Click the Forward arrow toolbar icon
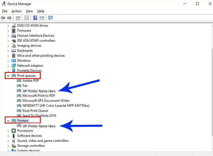The image size is (213, 156). (x=9, y=18)
